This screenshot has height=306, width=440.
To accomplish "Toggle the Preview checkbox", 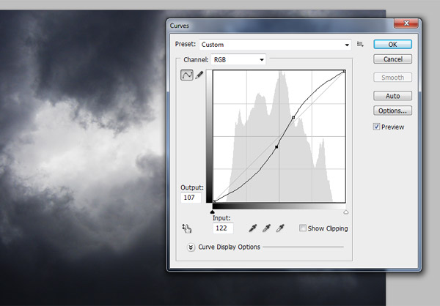I will click(377, 127).
